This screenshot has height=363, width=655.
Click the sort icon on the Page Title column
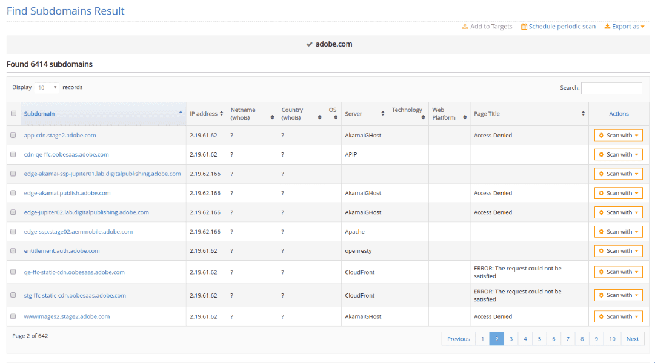click(582, 113)
